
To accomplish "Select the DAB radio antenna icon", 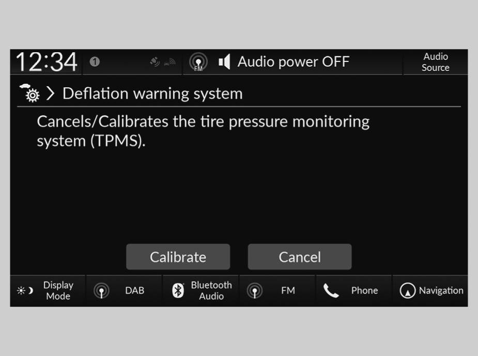I will pos(101,291).
